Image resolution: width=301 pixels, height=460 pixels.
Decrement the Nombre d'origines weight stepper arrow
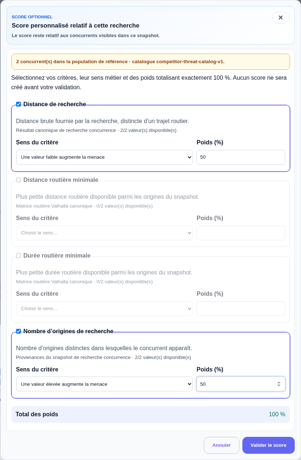[279, 386]
